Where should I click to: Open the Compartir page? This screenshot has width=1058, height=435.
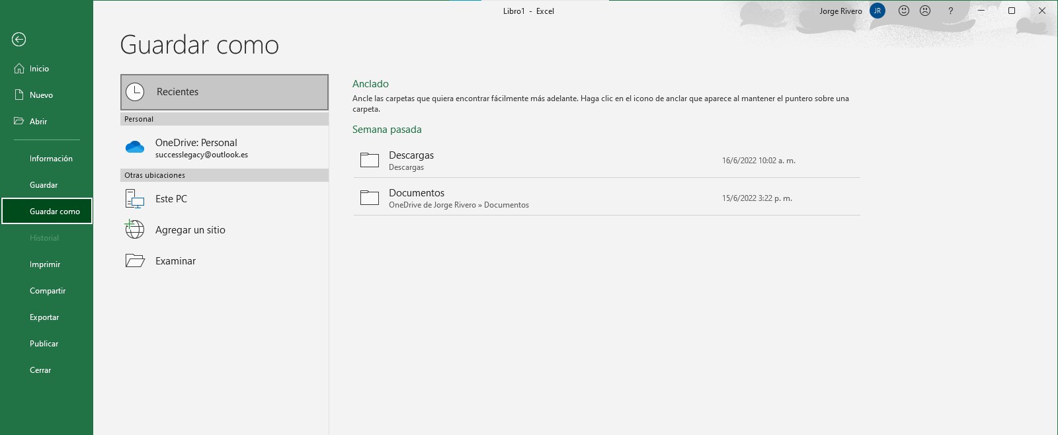click(46, 291)
